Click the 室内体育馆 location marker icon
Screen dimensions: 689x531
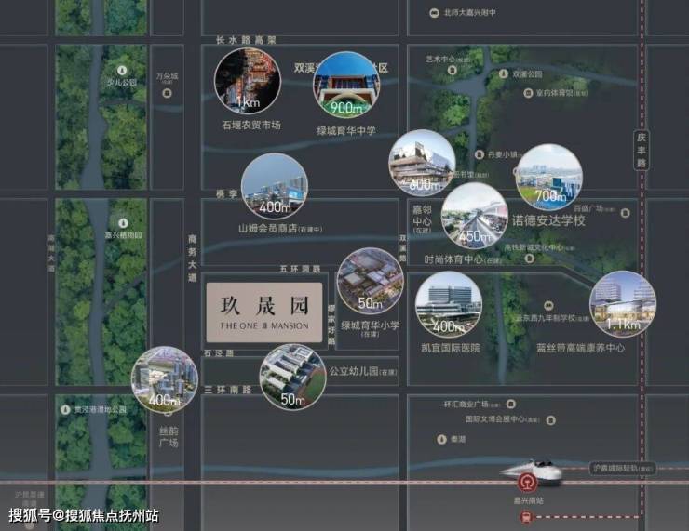(x=528, y=93)
